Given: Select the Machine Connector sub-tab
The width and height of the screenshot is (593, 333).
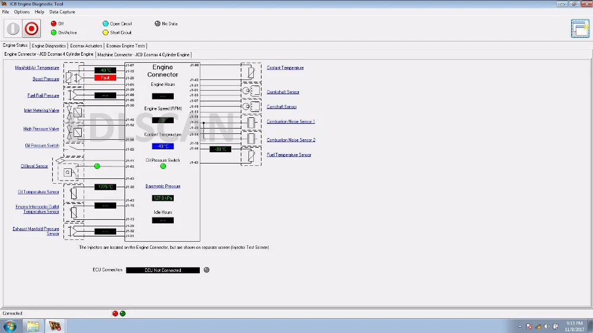Looking at the screenshot, I should point(144,55).
